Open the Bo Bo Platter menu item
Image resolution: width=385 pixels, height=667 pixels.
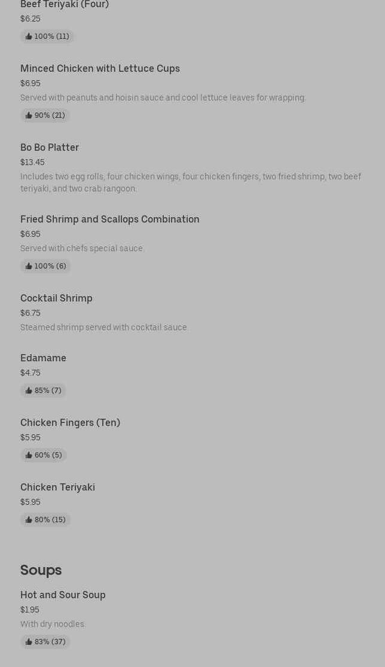tap(50, 148)
